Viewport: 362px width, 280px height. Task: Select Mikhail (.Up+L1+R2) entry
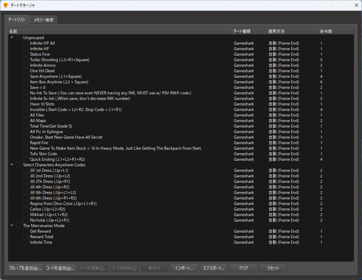pos(181,215)
